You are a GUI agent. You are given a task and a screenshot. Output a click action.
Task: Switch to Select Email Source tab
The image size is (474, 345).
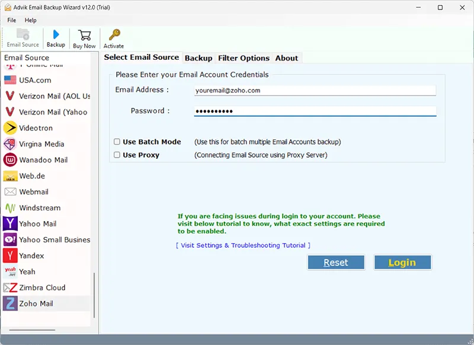142,57
